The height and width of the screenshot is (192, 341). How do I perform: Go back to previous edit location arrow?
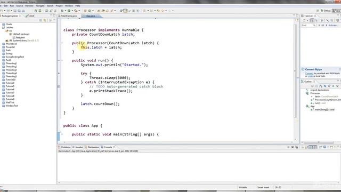158,11
